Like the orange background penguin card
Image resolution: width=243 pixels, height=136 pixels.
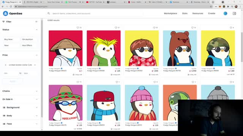pos(193,82)
